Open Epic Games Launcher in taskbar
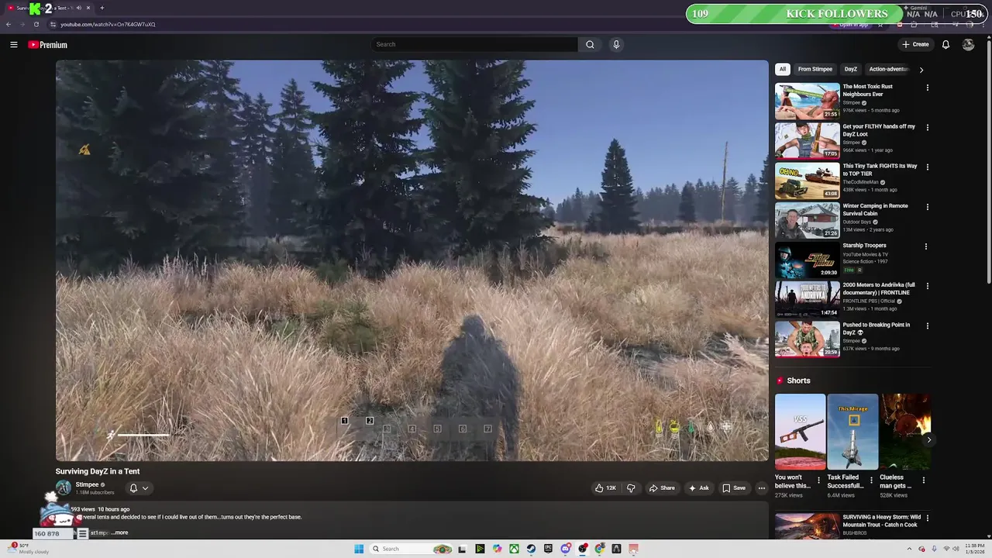 pos(548,549)
